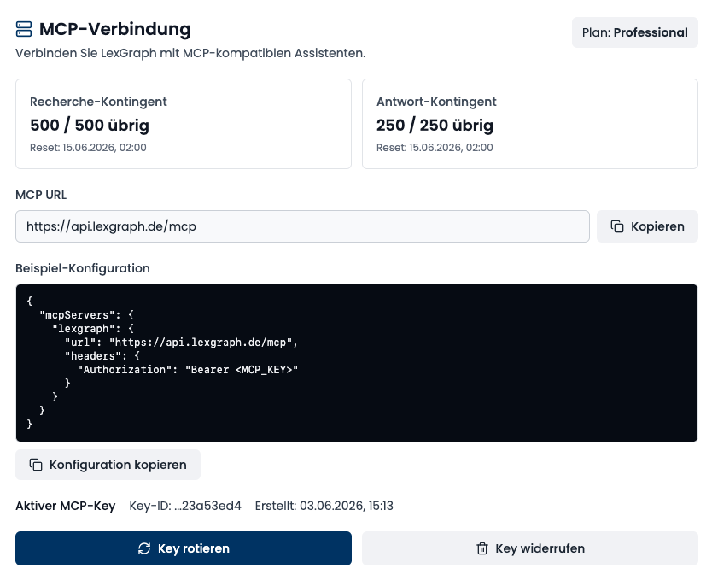Click the copy icon in Konfiguration kopieren
Image resolution: width=712 pixels, height=574 pixels.
(x=36, y=465)
